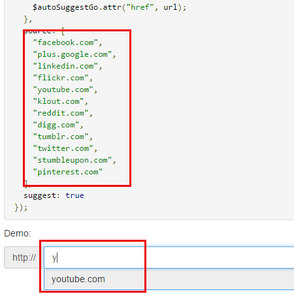Click the "reddit.com" code line
Screen dimensions: 294x294
63,113
